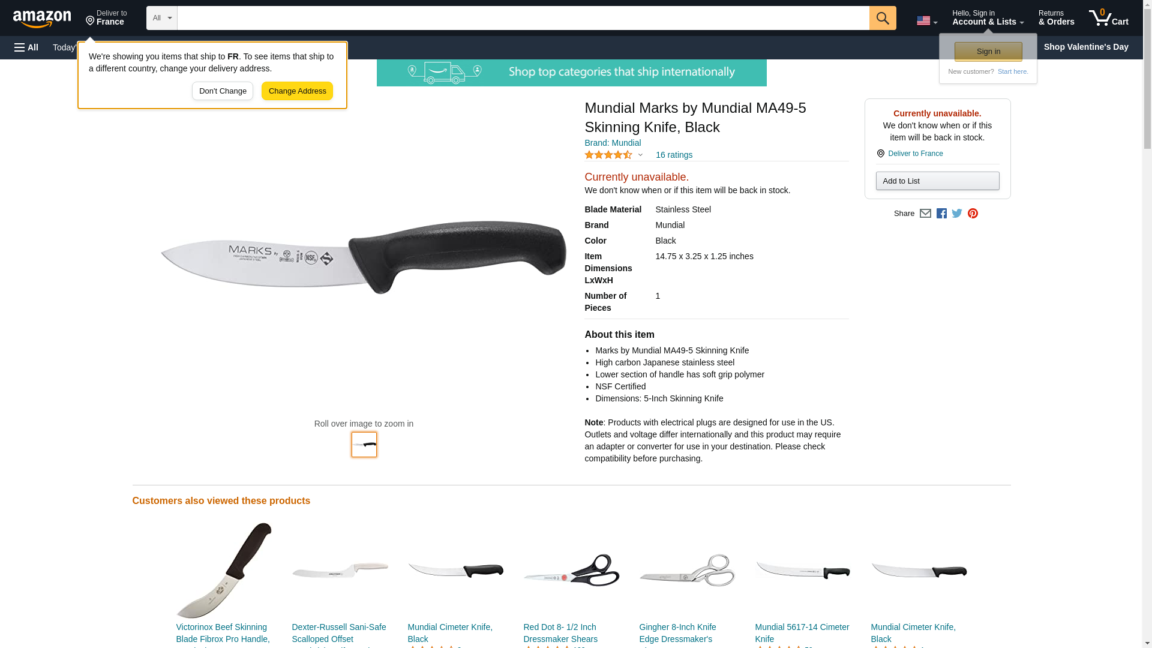Screen dimensions: 1152x648
Task: Open the cart icon
Action: [x=1108, y=17]
